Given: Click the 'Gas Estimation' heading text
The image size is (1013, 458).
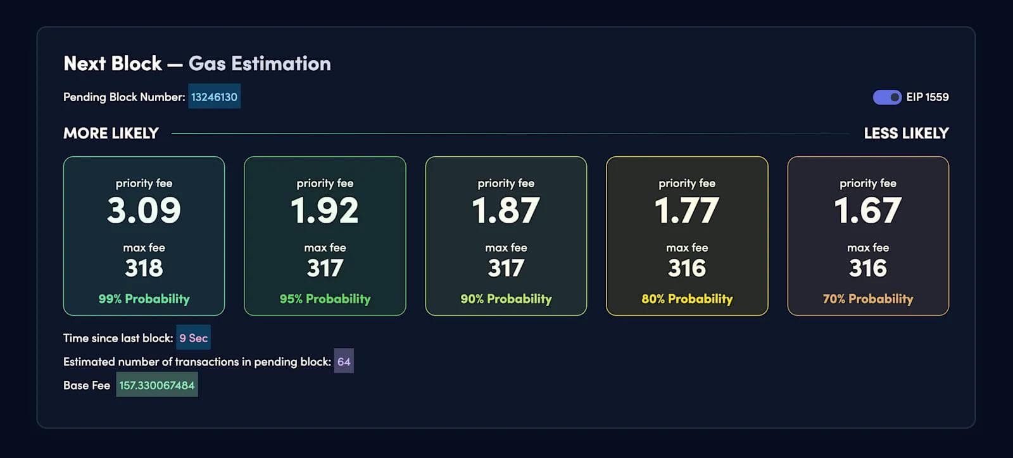Looking at the screenshot, I should point(260,63).
